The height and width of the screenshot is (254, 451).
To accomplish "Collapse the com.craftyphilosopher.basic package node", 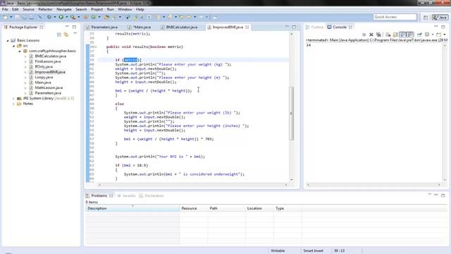I will click(20, 51).
